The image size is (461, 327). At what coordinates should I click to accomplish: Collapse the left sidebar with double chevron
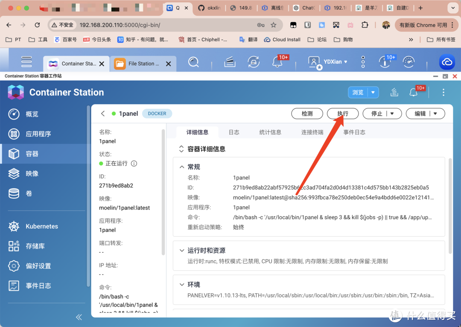tap(79, 317)
